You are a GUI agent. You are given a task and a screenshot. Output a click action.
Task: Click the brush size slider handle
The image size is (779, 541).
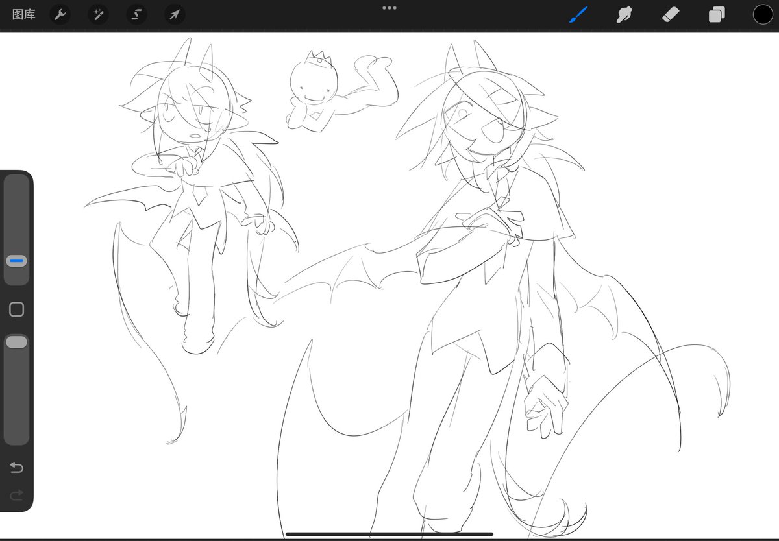[17, 261]
